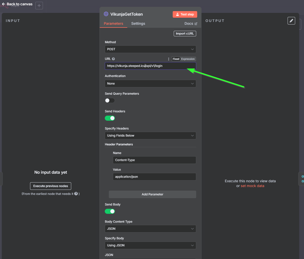Switch URL field to Expression mode

point(188,59)
